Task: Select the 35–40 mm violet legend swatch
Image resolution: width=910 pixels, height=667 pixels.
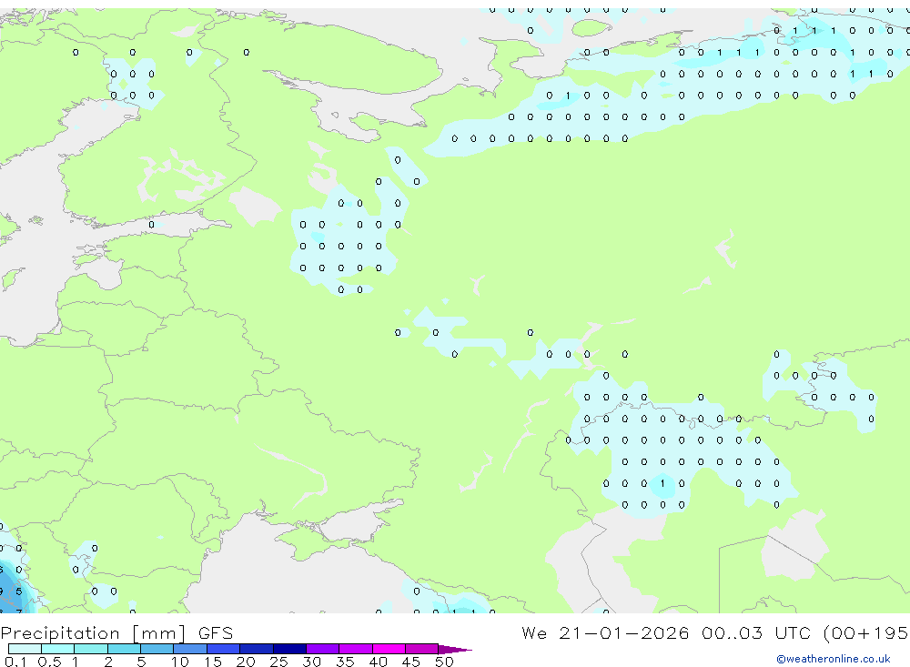Action: pyautogui.click(x=356, y=649)
